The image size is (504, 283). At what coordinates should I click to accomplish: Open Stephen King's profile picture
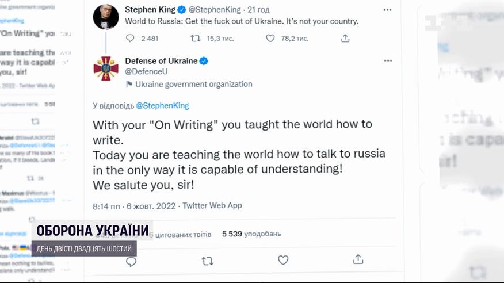[x=106, y=17]
